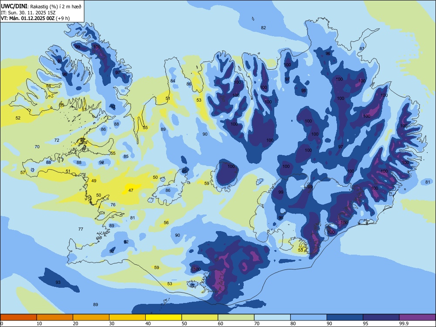This screenshot has width=436, height=327.
Task: Click the 0–10% dark orange legend swatch
Action: [19, 317]
